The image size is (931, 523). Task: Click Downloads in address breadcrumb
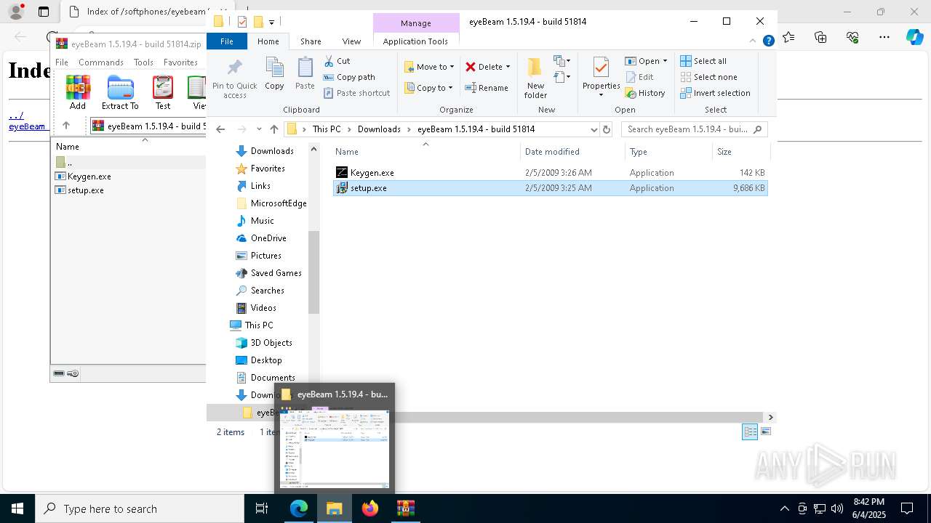click(379, 129)
